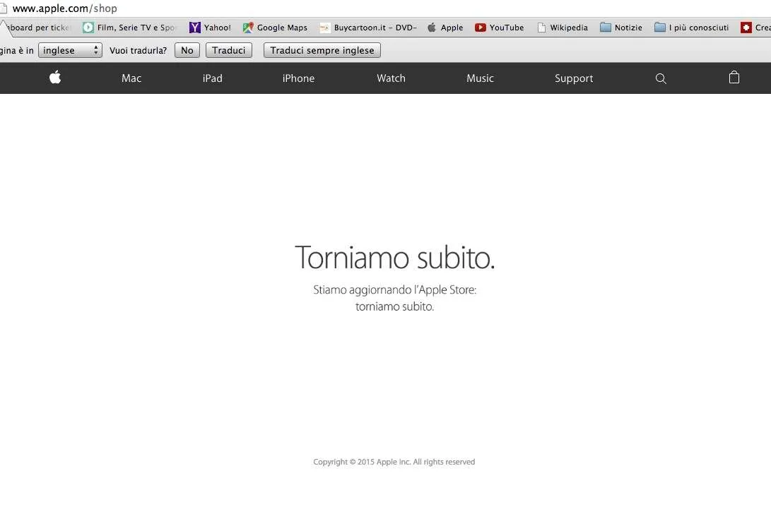
Task: Click the Apple logo in navigation bar
Action: point(55,77)
